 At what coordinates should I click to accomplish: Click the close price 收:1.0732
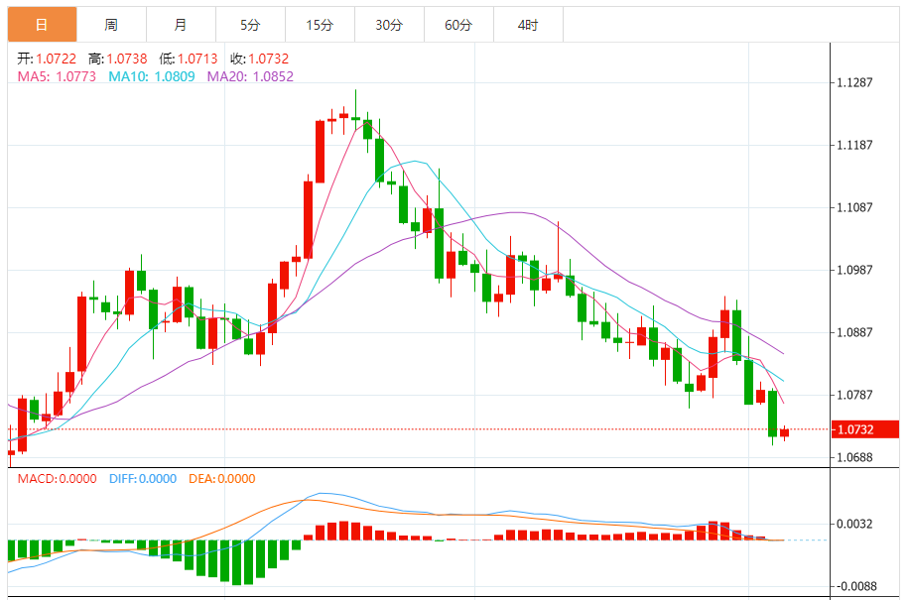click(x=259, y=59)
